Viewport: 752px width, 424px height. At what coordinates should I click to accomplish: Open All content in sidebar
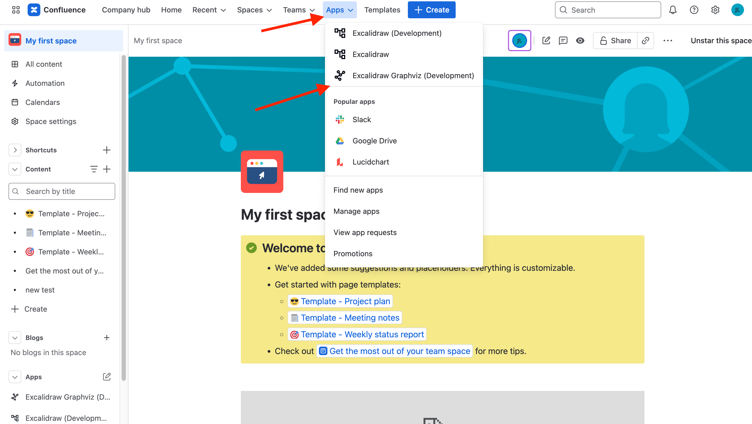(x=62, y=64)
